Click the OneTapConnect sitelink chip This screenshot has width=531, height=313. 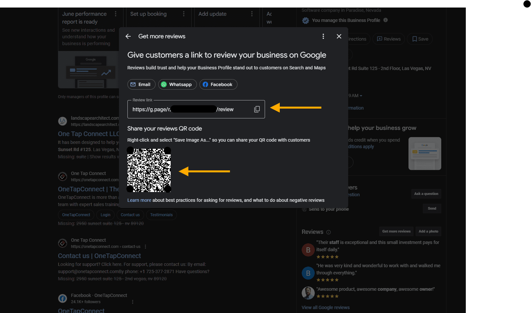click(x=76, y=215)
